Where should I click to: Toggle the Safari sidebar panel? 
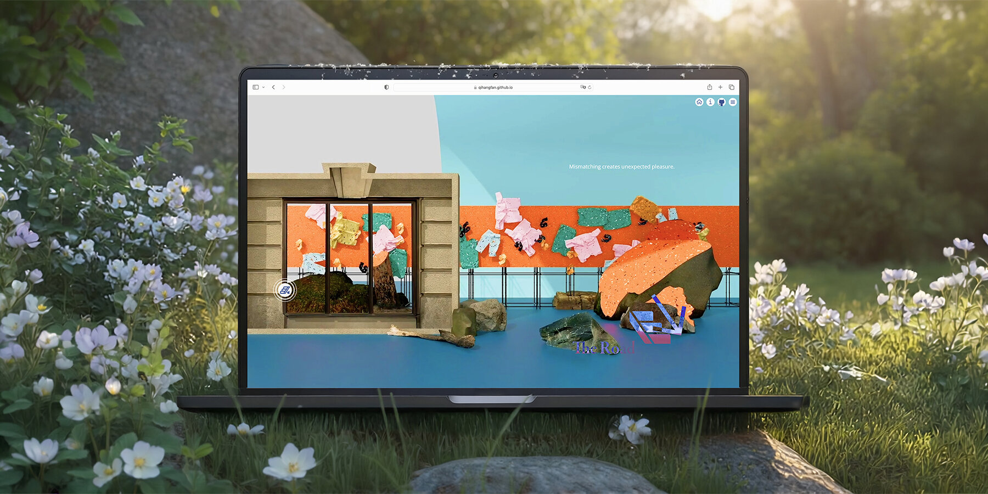(255, 87)
